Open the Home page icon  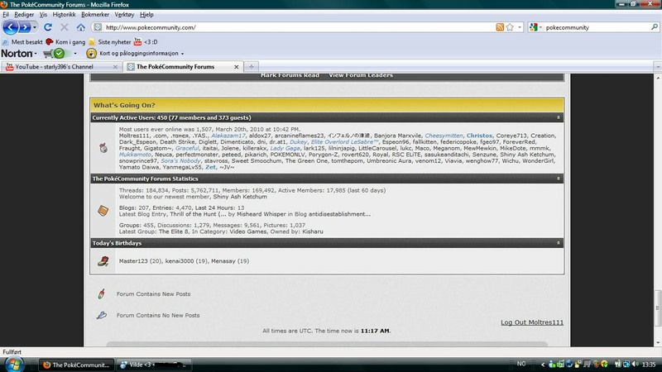(x=80, y=27)
